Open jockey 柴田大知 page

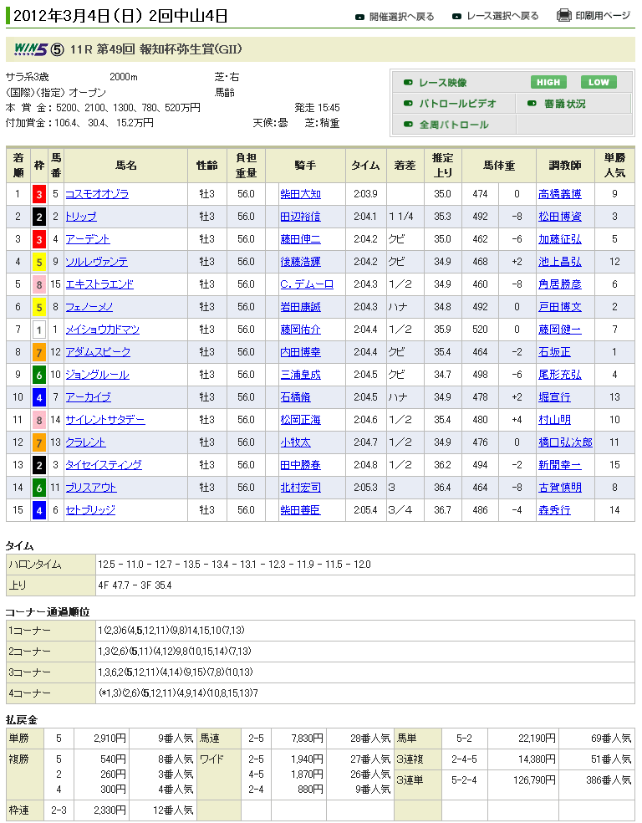click(x=301, y=194)
